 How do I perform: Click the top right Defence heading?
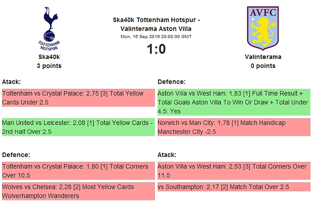[171, 82]
